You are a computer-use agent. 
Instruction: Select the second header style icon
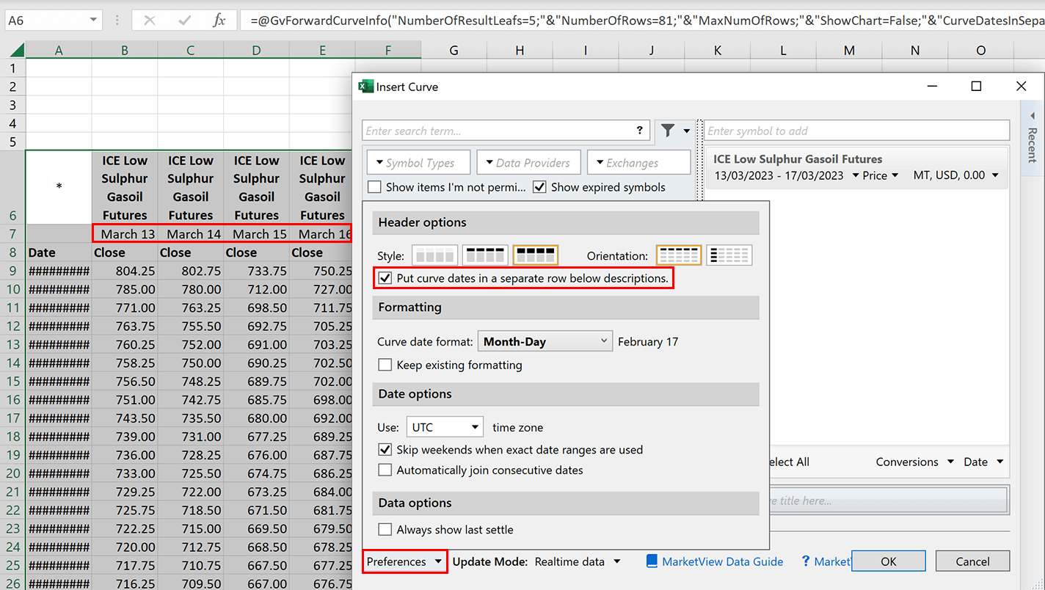click(x=484, y=255)
